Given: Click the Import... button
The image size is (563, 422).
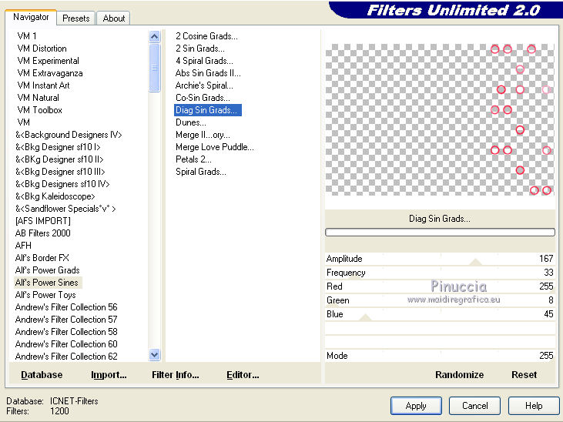Looking at the screenshot, I should click(x=109, y=375).
